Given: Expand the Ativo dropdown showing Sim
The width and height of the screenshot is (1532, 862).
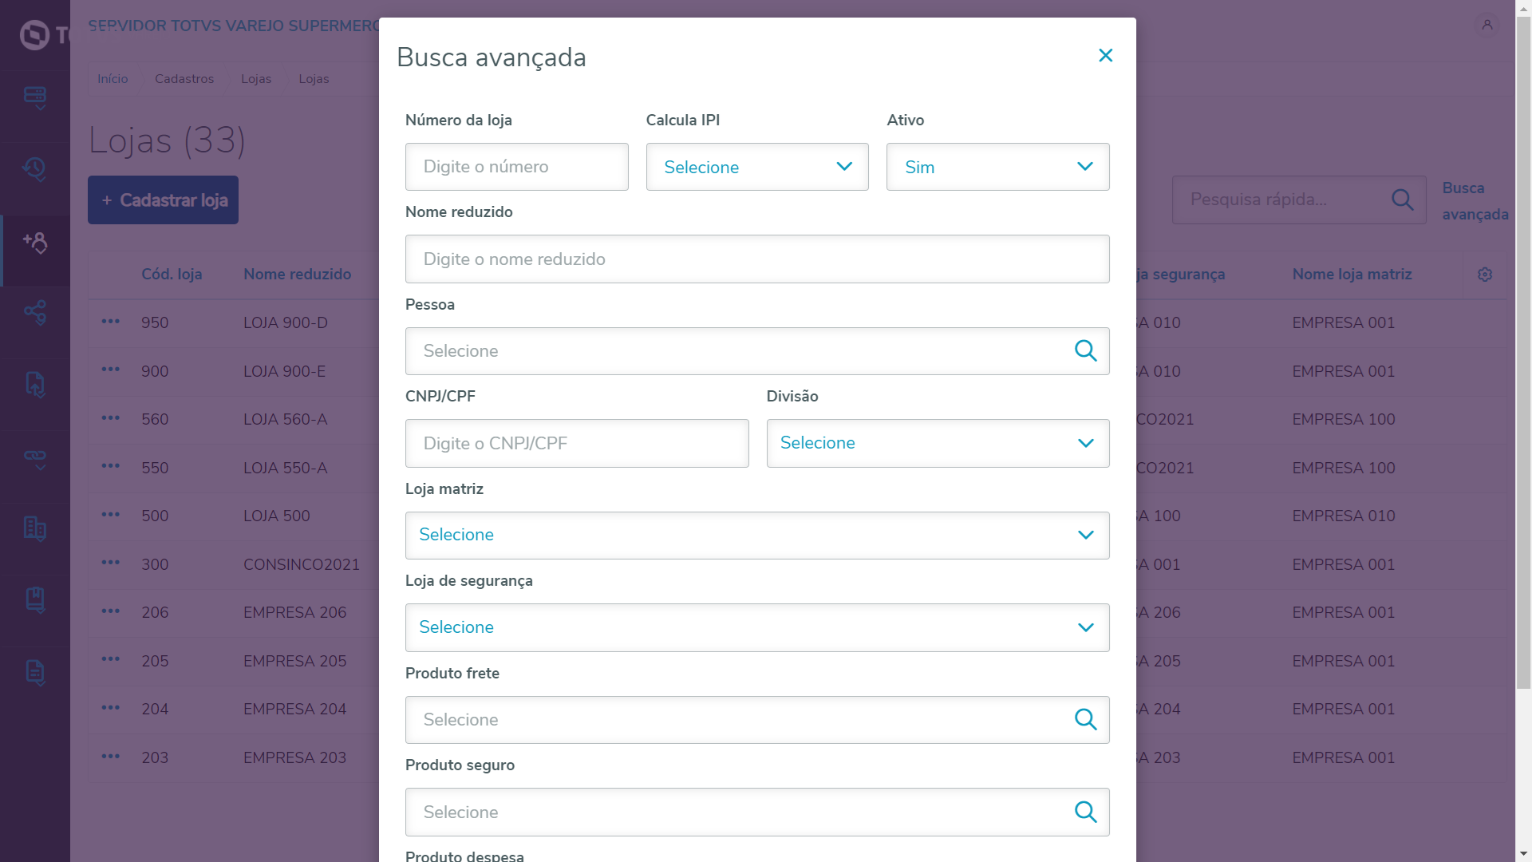Looking at the screenshot, I should coord(997,167).
